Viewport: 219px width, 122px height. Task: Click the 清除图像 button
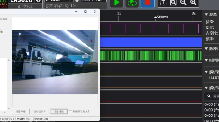coord(21,112)
